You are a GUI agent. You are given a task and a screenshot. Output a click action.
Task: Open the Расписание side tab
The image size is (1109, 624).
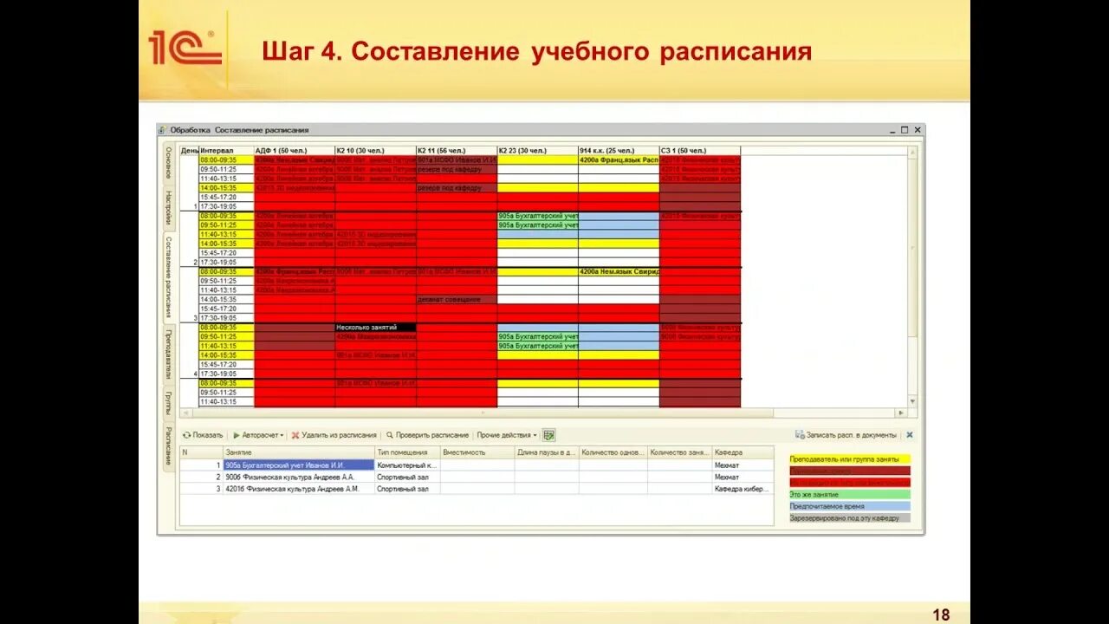[x=169, y=445]
